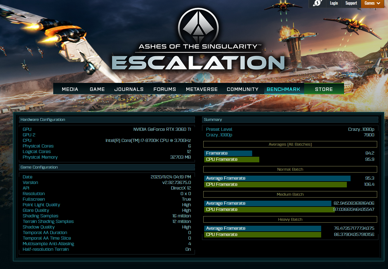Click the Hardware Configuration header

[x=107, y=120]
